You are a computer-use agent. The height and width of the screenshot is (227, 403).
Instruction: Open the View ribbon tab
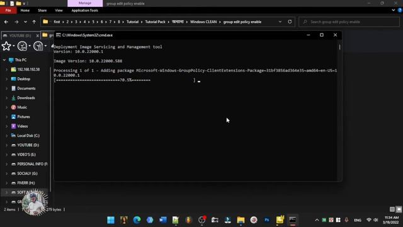point(59,10)
